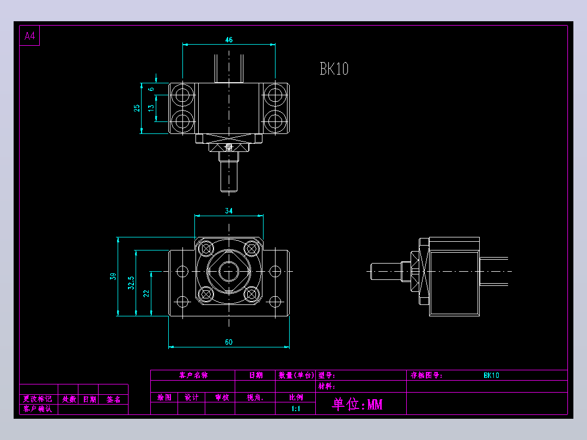Screen dimensions: 587x440
Task: Select the 材料: label
Action: point(327,386)
